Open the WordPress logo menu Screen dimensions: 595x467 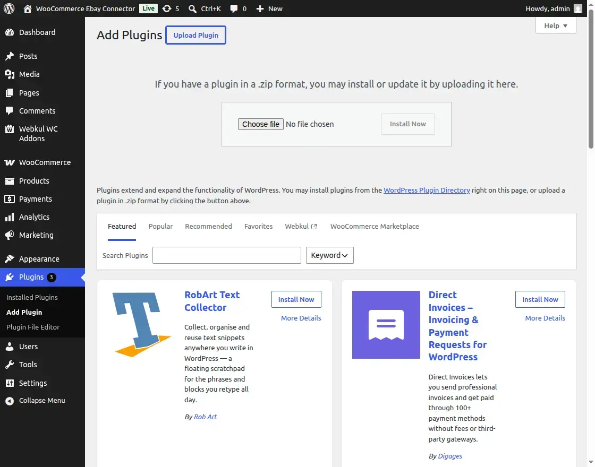click(9, 8)
